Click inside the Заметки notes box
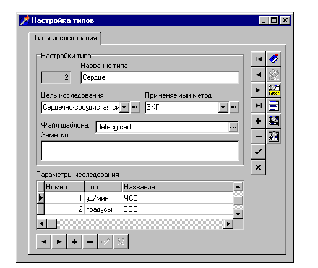The width and height of the screenshot is (318, 268). 140,150
